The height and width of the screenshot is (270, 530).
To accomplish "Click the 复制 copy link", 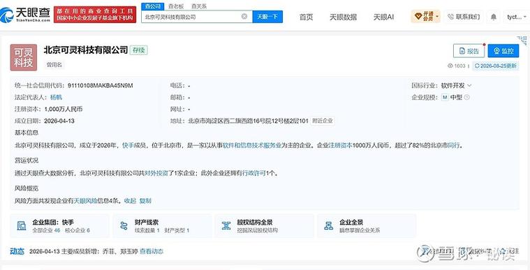I will click(x=145, y=201).
